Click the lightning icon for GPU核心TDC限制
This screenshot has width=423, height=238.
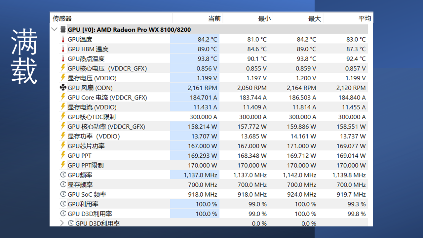pos(63,116)
